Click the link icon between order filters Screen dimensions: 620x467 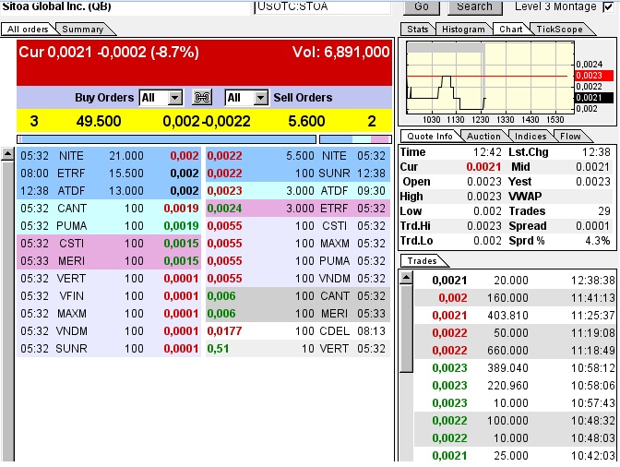point(202,97)
